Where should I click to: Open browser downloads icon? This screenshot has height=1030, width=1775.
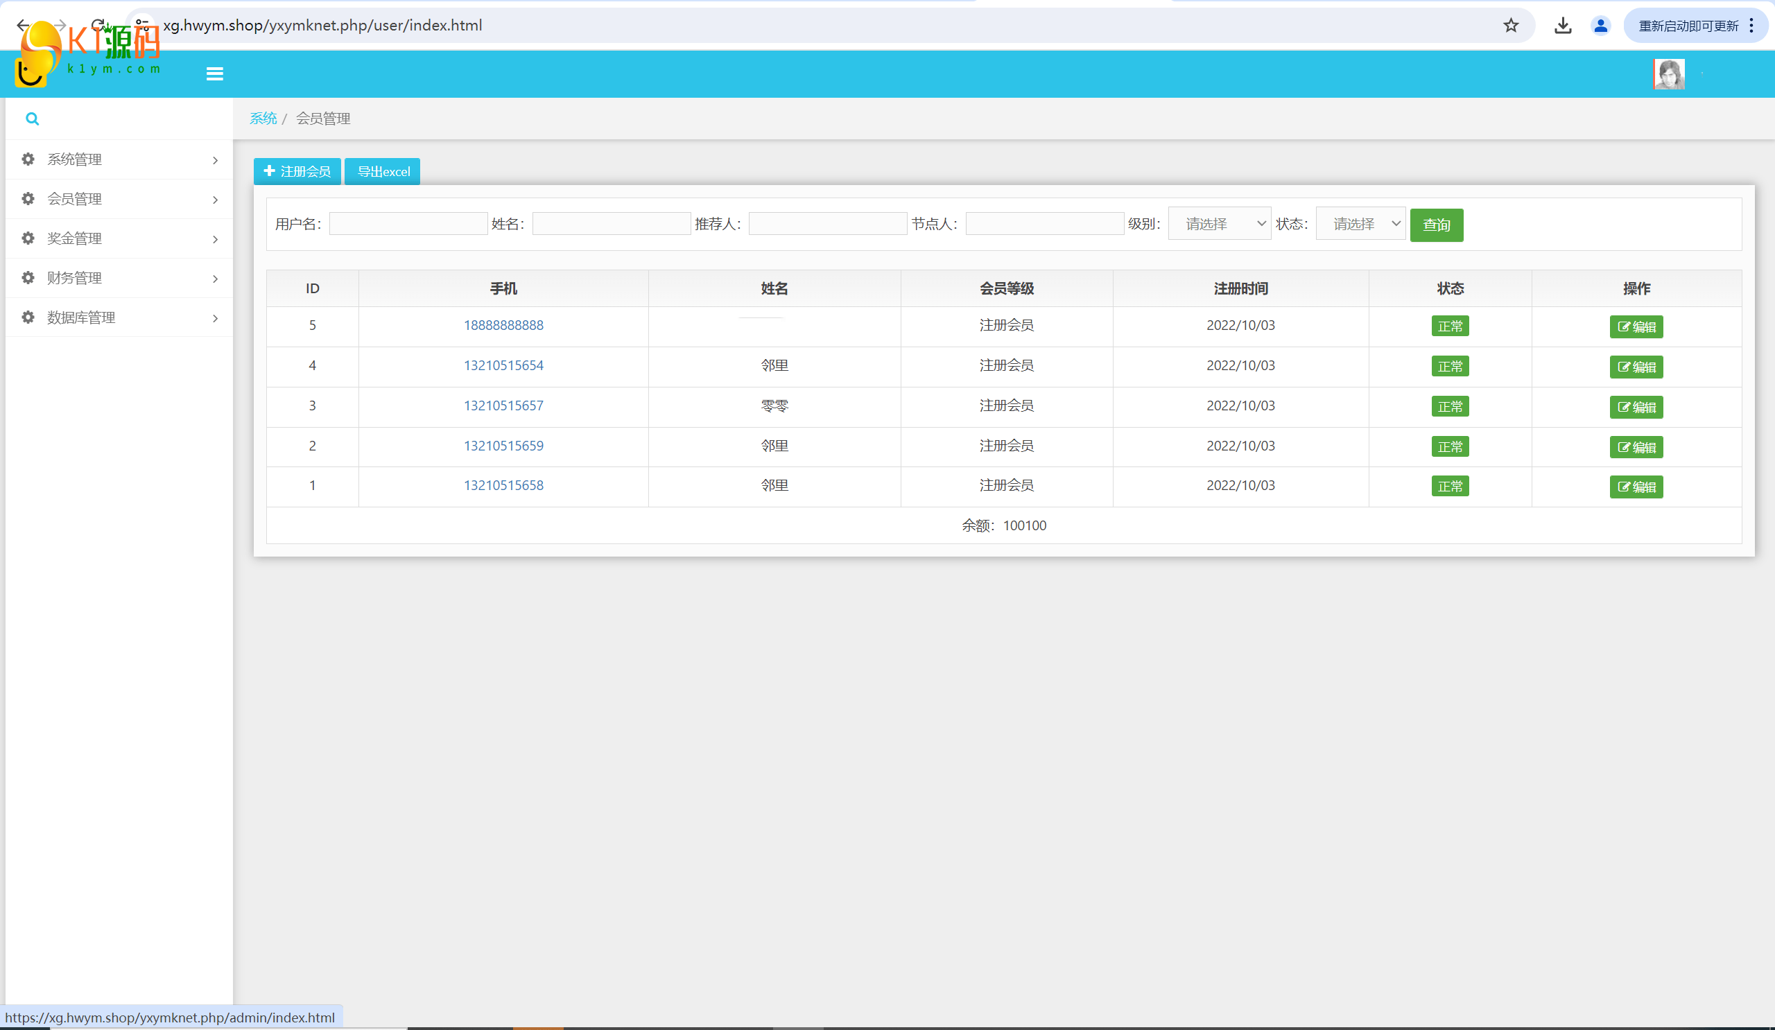[x=1563, y=26]
